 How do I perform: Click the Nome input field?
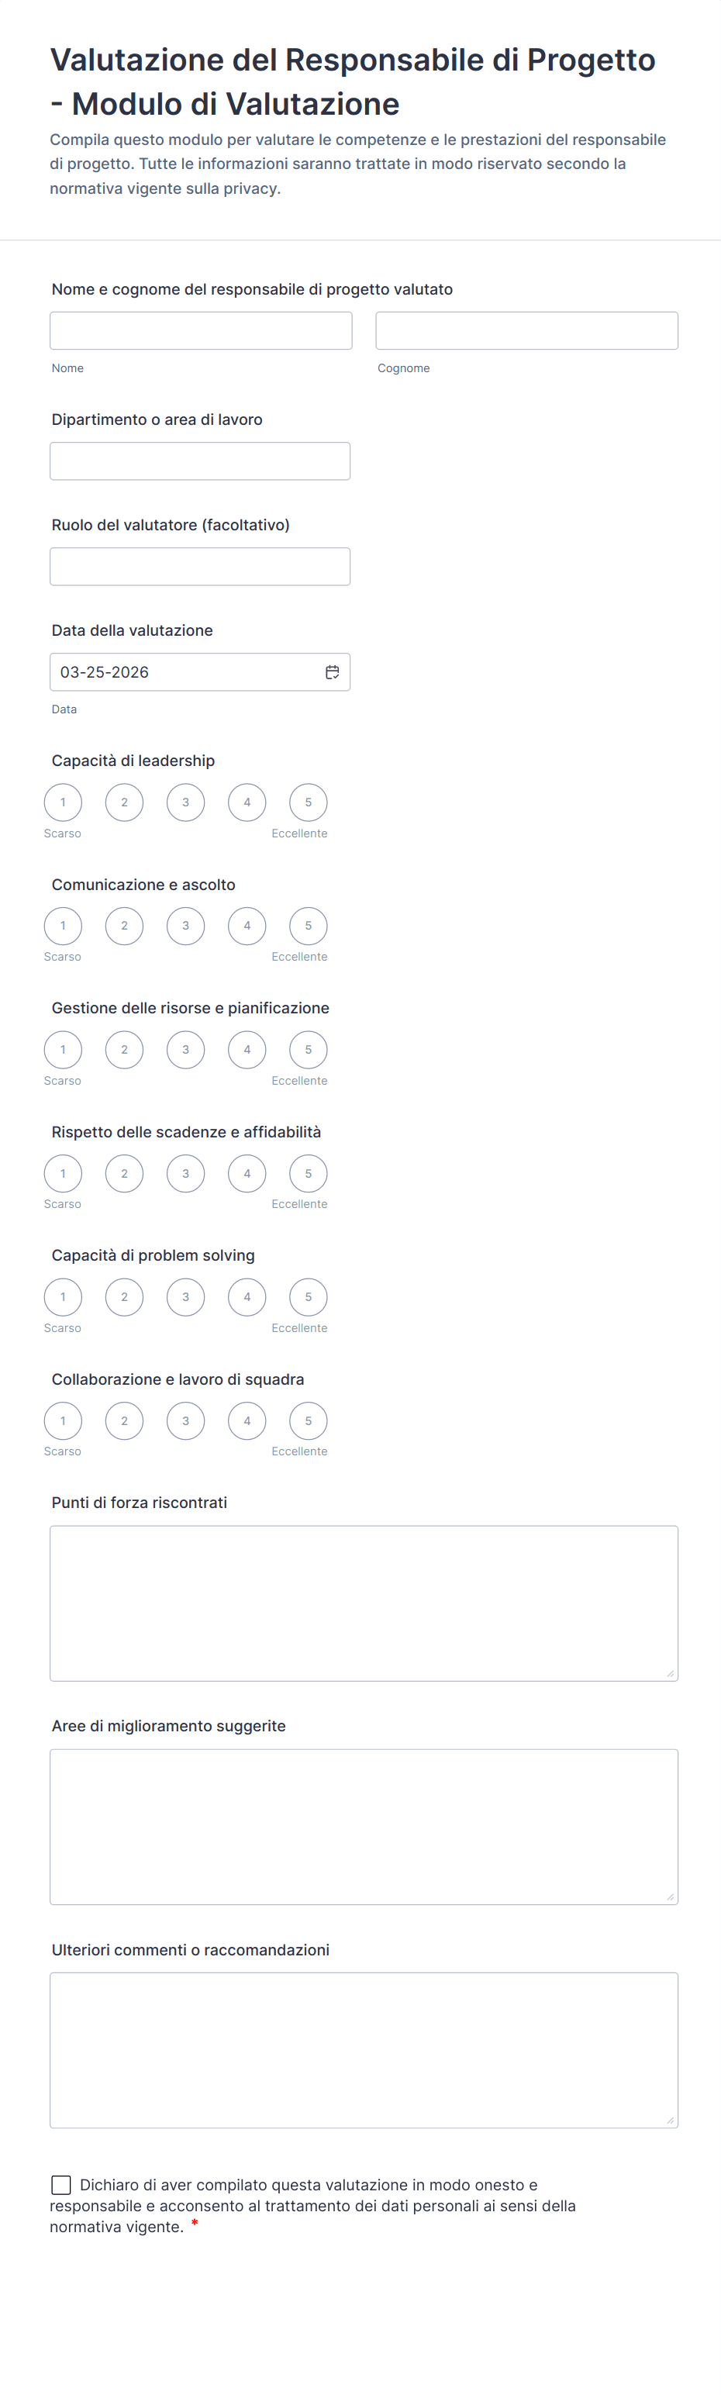pyautogui.click(x=201, y=331)
